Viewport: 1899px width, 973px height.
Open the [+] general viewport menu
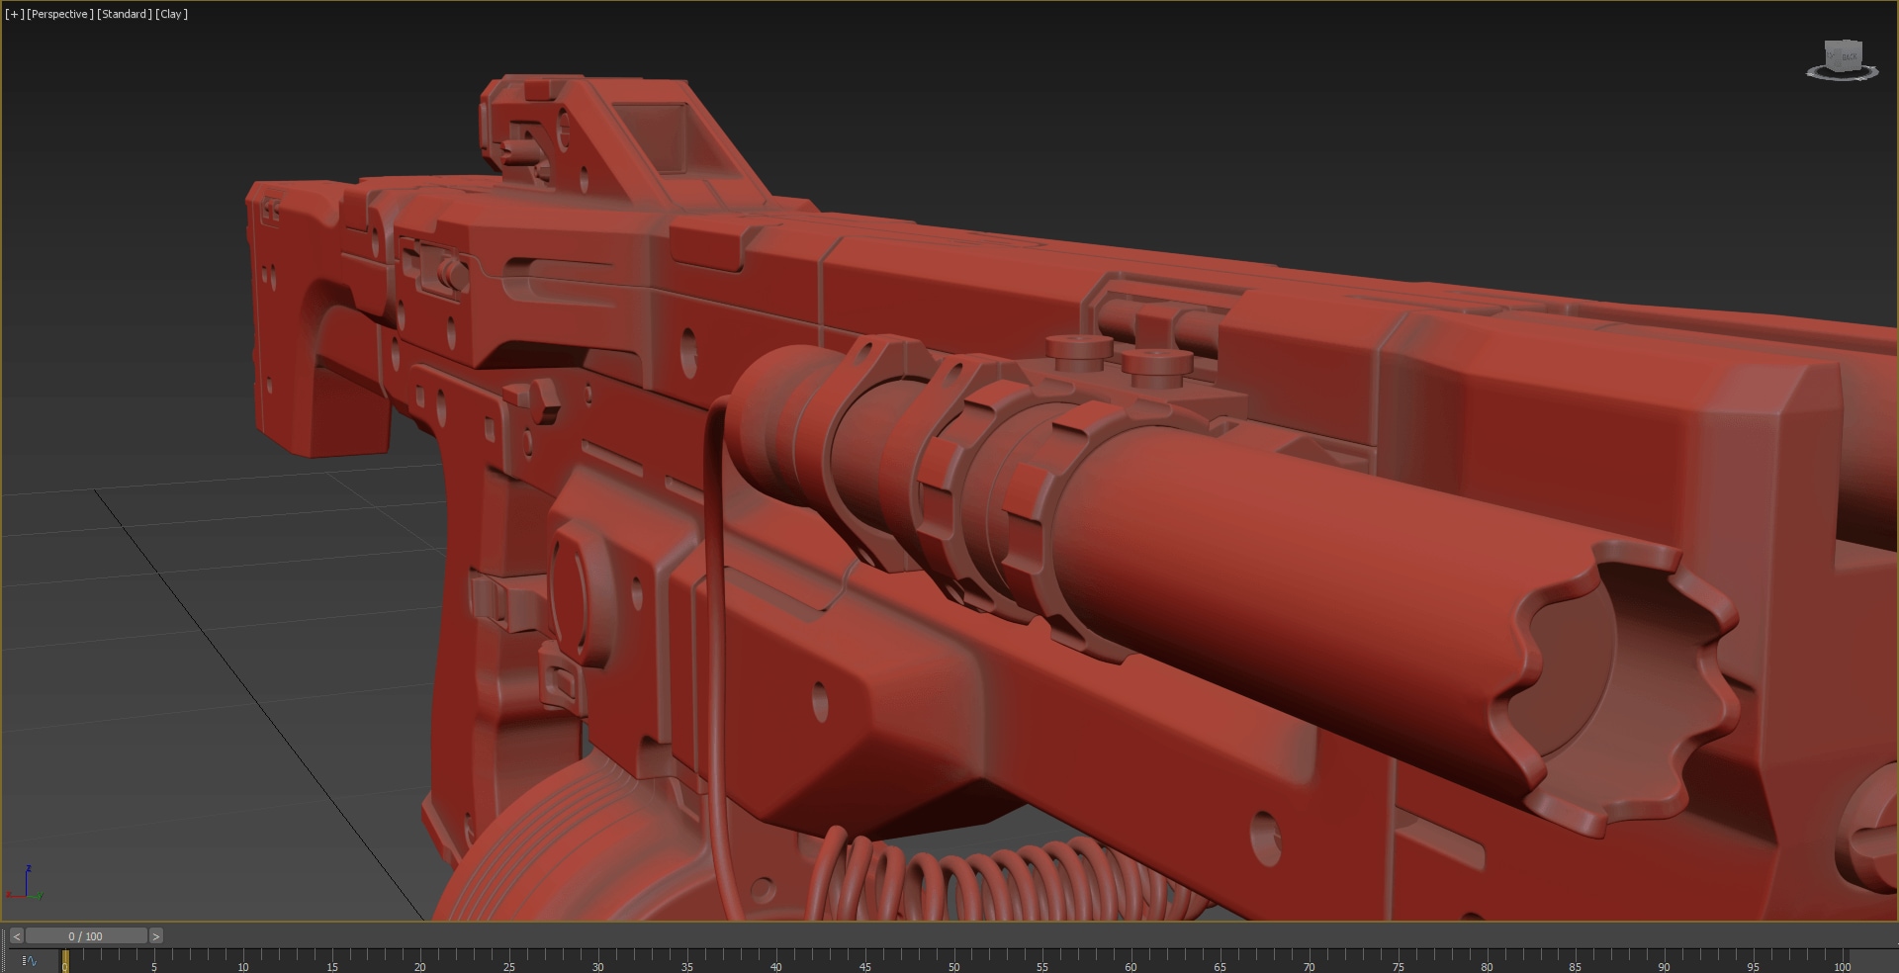coord(14,14)
